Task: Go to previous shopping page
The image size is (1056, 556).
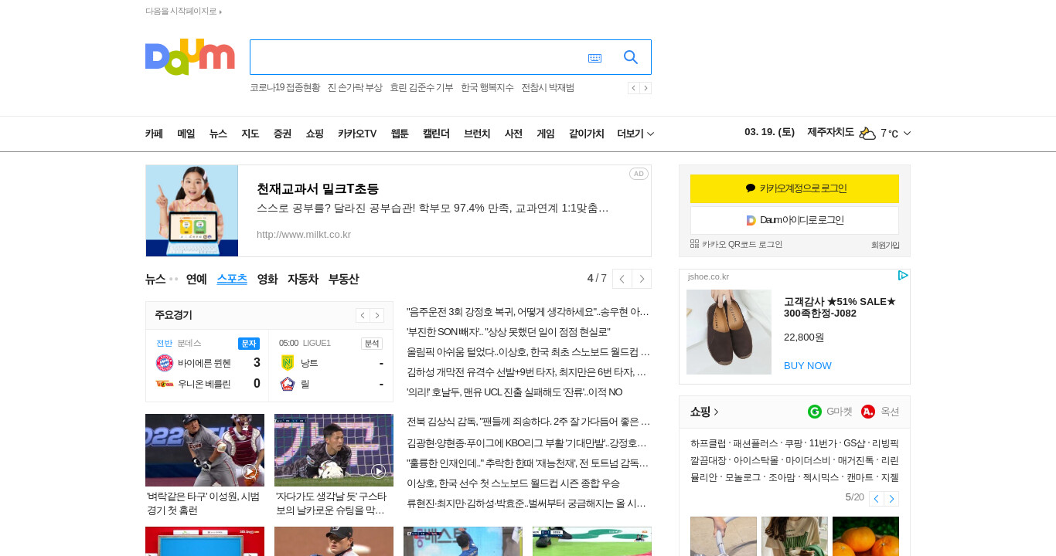Action: [876, 498]
